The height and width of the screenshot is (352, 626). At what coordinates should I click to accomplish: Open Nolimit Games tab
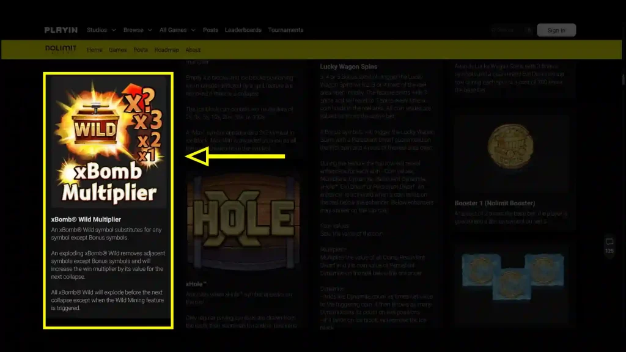[x=118, y=50]
